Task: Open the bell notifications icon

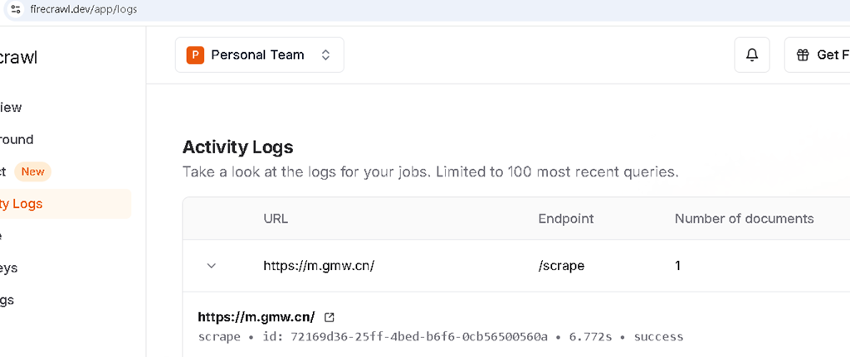Action: click(x=752, y=55)
